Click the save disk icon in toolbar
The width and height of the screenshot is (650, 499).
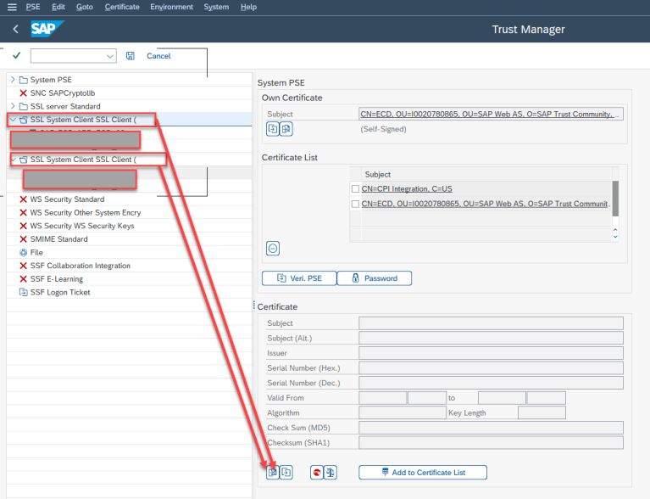click(131, 56)
